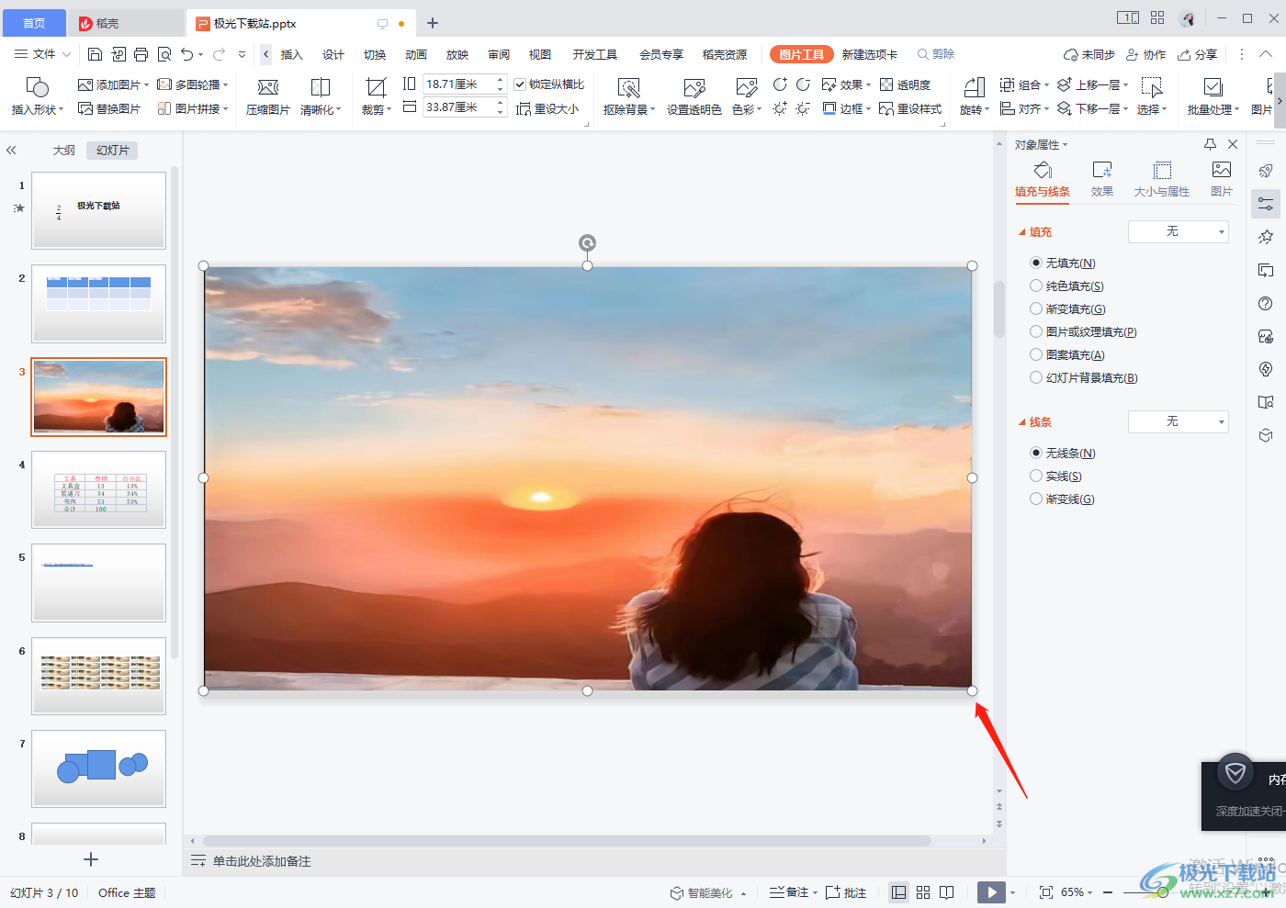Image resolution: width=1286 pixels, height=908 pixels.
Task: Collapse the Fill (填充) section
Action: coord(1022,232)
